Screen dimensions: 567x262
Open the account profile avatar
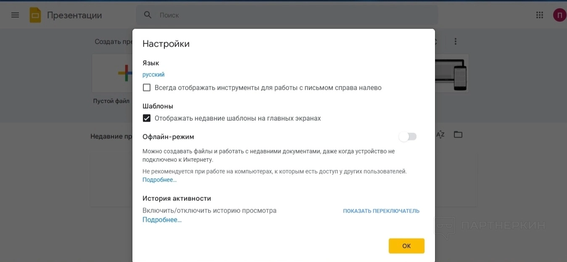559,16
